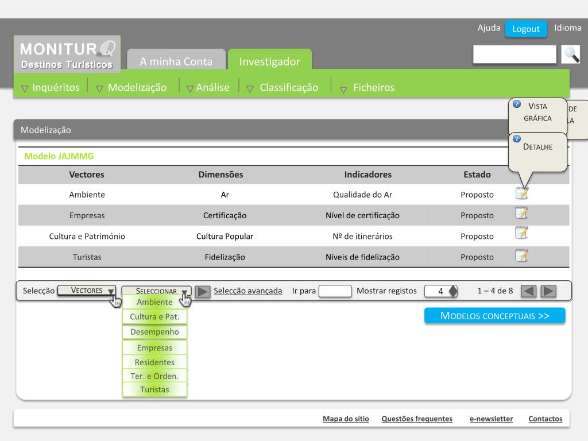Click the '1 – 4 de 8' record count

(x=495, y=291)
